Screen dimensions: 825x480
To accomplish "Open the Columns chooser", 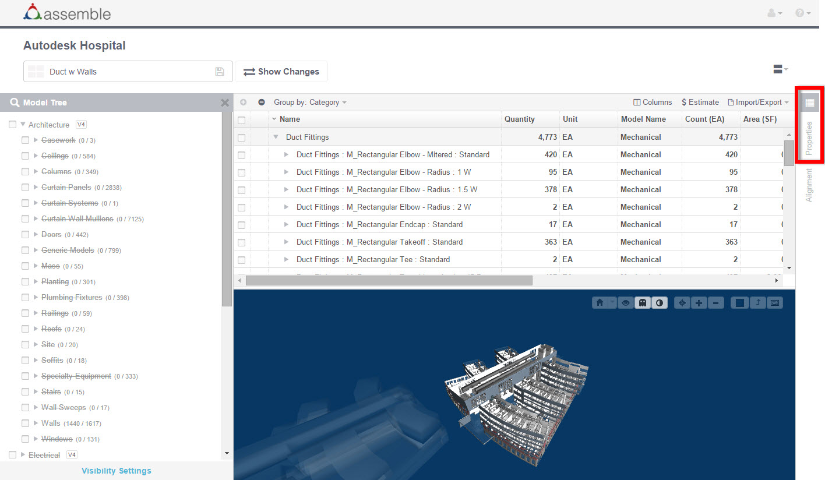I will 653,102.
